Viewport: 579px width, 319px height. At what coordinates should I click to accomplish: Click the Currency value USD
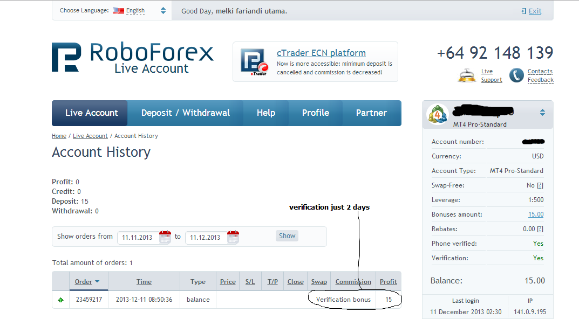click(537, 156)
